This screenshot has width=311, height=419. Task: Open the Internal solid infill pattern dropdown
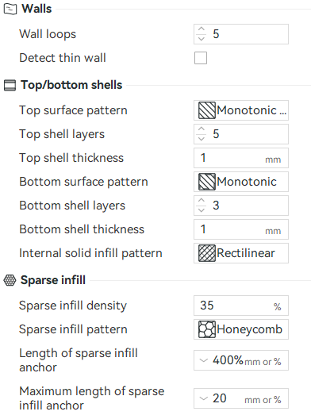coord(241,253)
